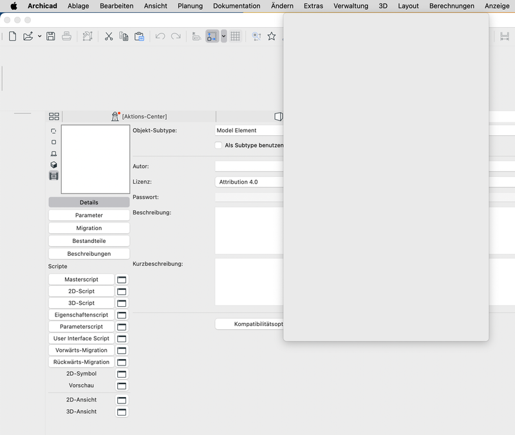
Task: Open the Parameterscript button
Action: [x=82, y=327]
